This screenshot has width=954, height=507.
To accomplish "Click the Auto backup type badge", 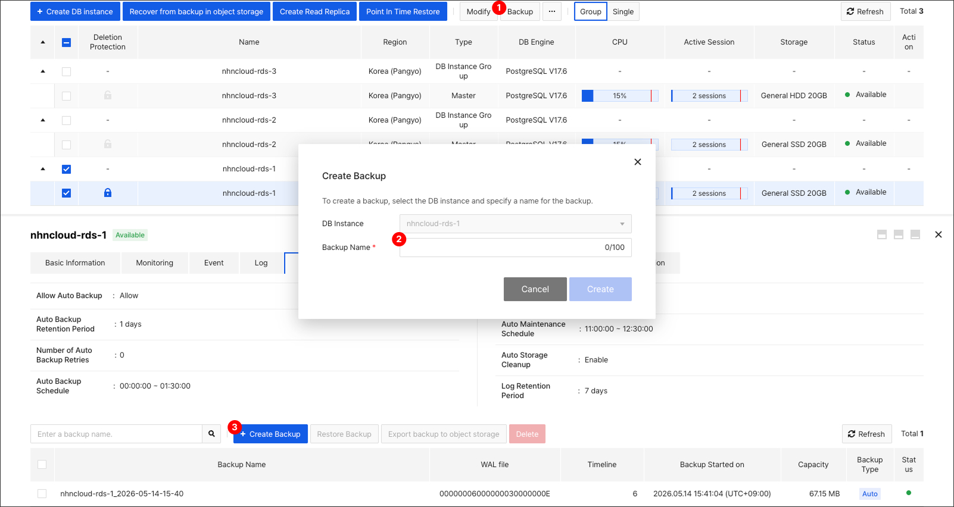I will click(870, 493).
